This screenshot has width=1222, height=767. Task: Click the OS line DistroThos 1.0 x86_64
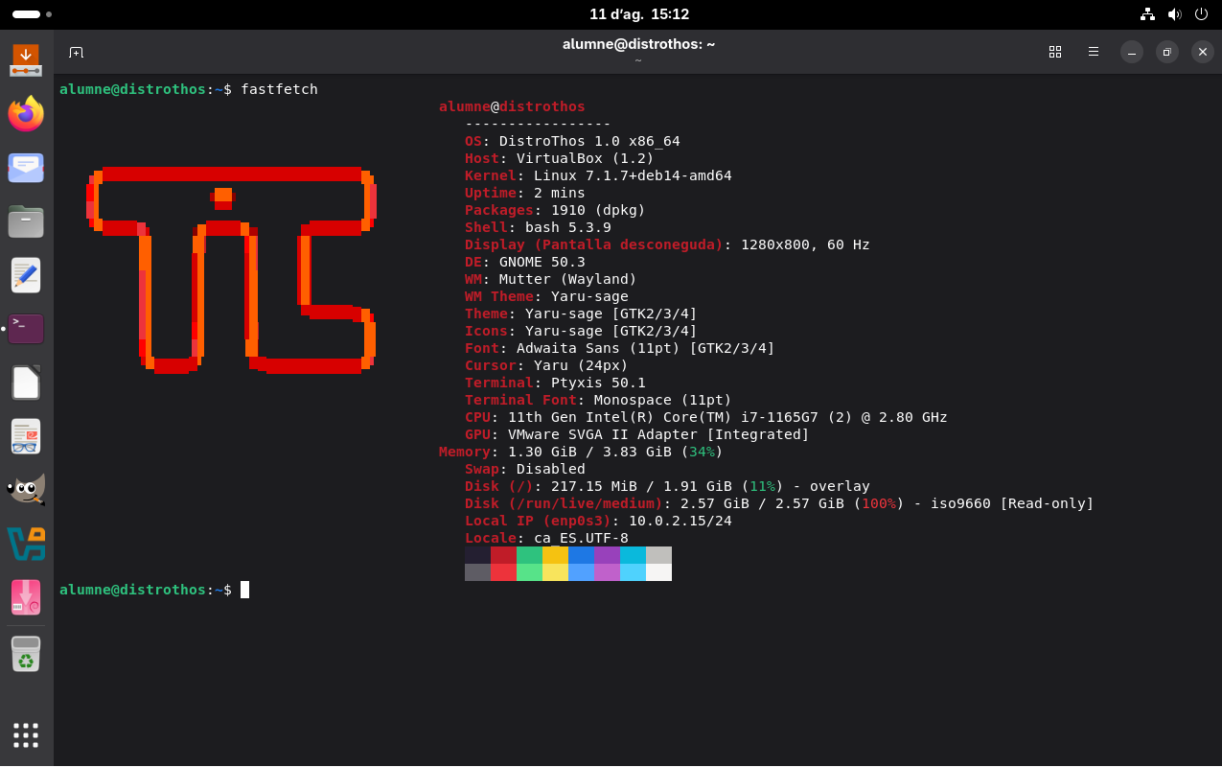[x=572, y=141]
